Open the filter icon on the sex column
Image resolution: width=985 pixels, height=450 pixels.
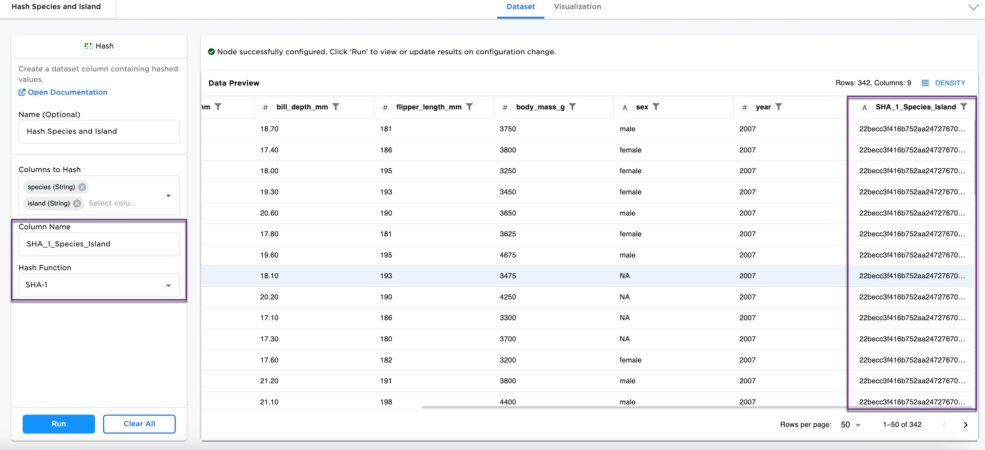point(657,107)
